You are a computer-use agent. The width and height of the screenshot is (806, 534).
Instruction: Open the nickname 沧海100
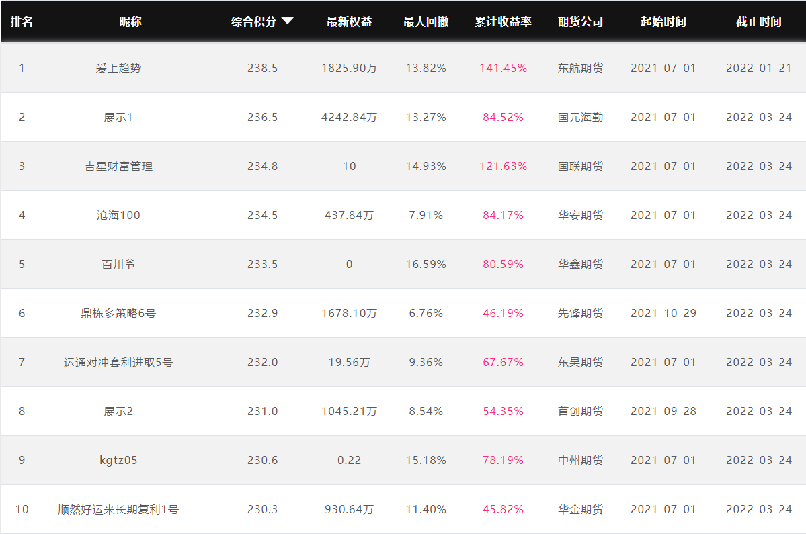(118, 215)
